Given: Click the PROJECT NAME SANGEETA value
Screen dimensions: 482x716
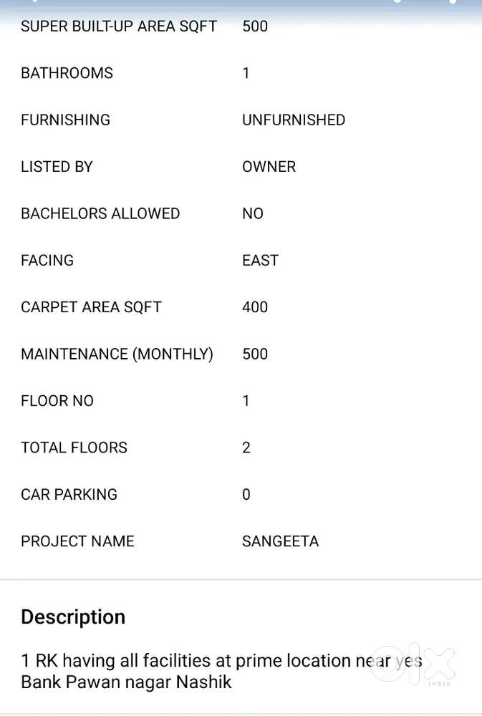Looking at the screenshot, I should 280,541.
